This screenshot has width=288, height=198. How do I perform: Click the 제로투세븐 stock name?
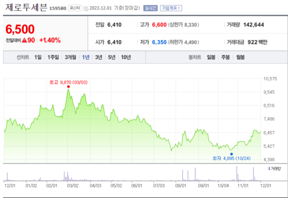[x=26, y=7]
